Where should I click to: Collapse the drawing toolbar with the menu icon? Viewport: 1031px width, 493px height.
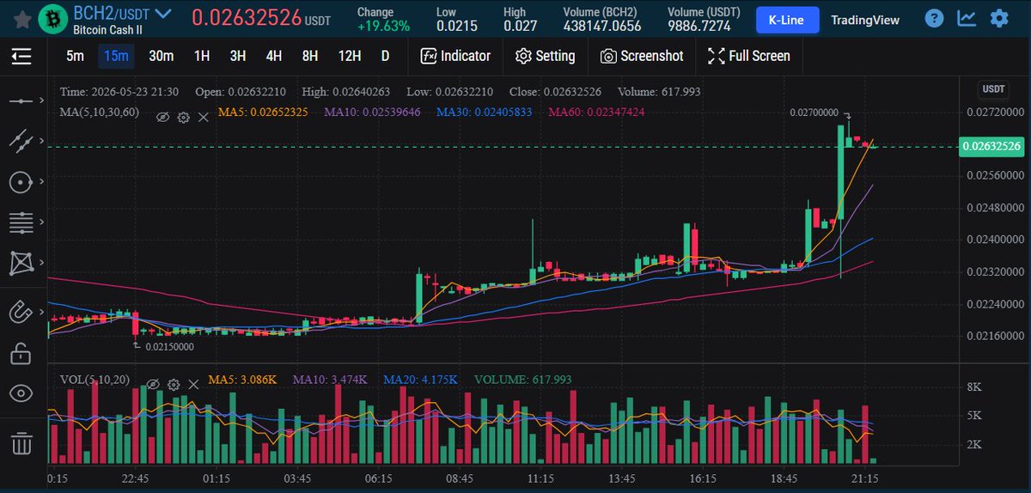[x=21, y=57]
